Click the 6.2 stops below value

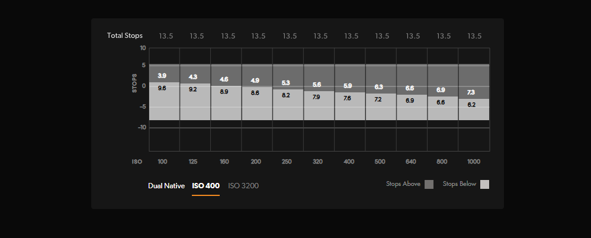coord(471,104)
